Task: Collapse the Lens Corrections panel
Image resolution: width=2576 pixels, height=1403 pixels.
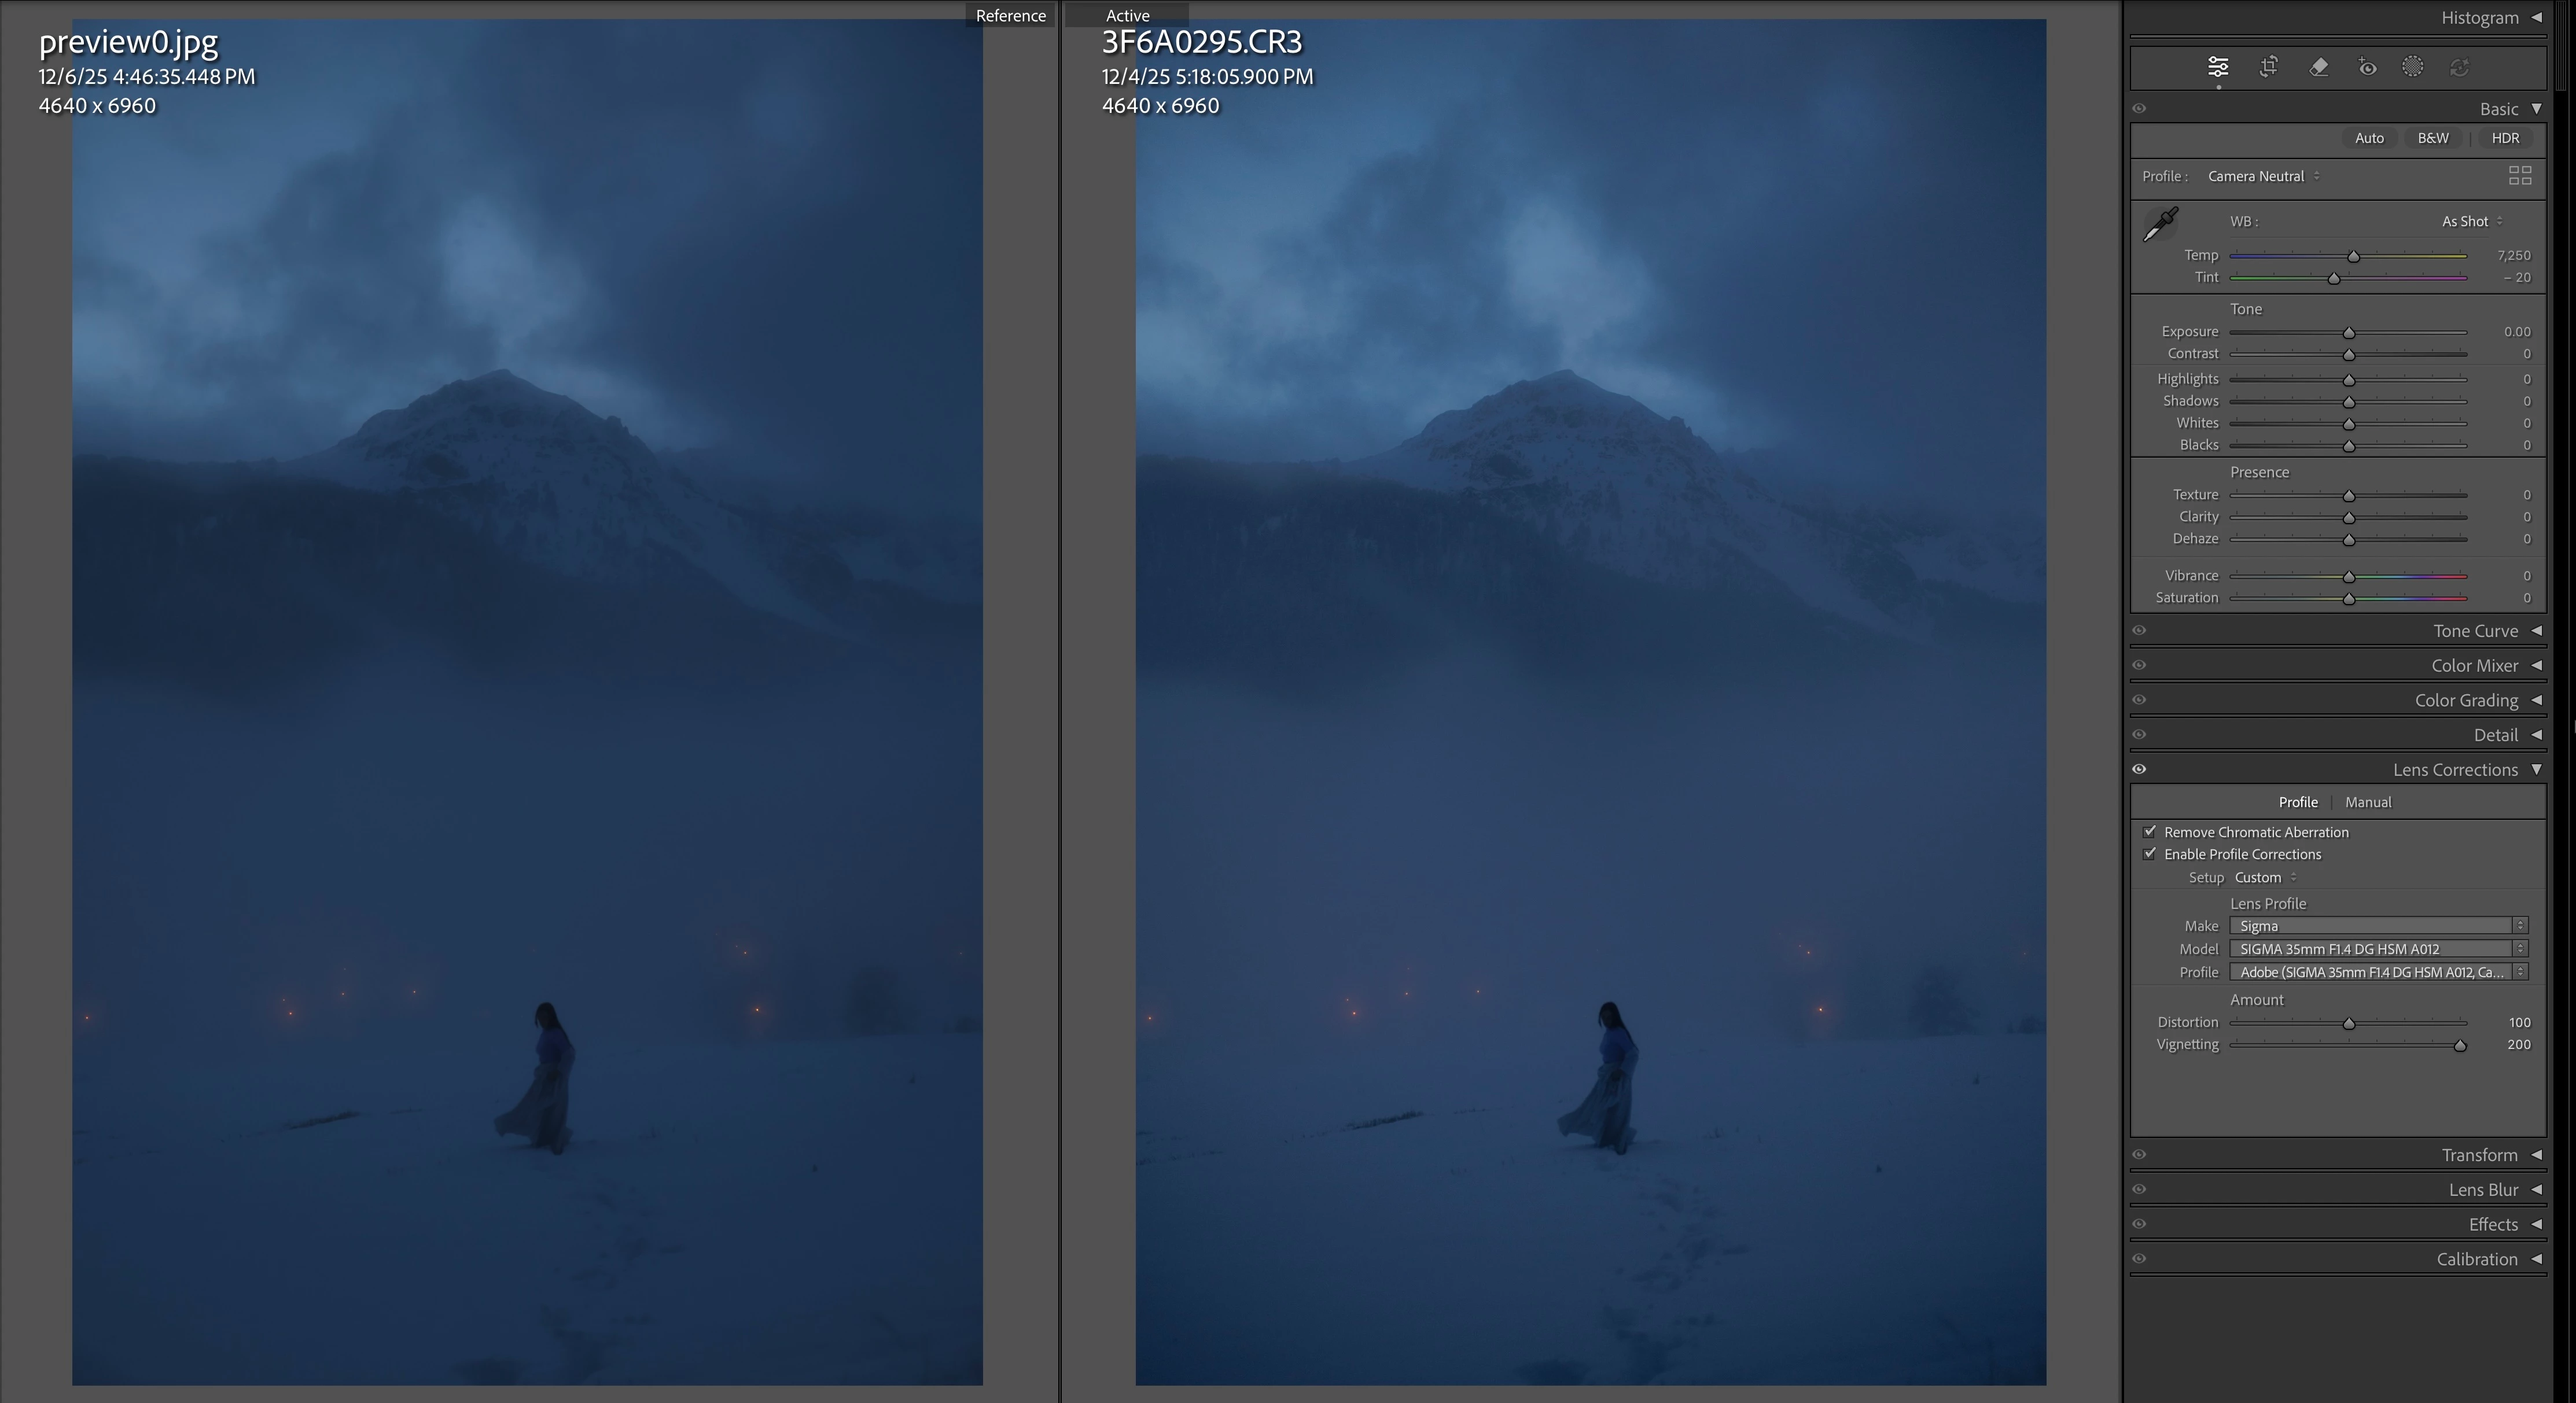Action: pos(2536,769)
